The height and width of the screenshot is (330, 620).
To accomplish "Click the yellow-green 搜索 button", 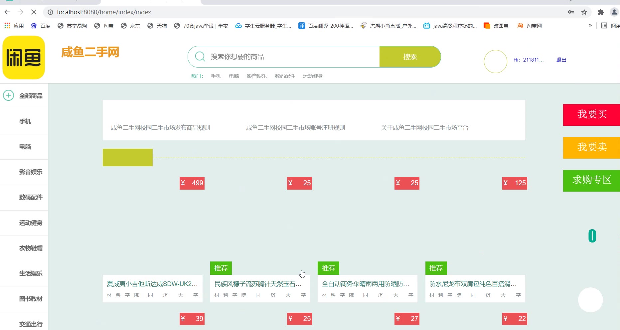I will pyautogui.click(x=410, y=57).
